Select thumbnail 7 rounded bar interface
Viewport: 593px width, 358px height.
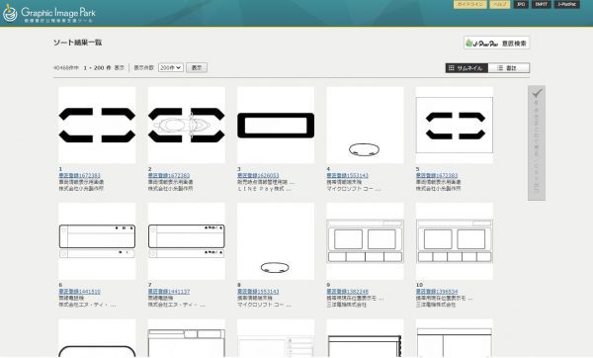coord(186,241)
